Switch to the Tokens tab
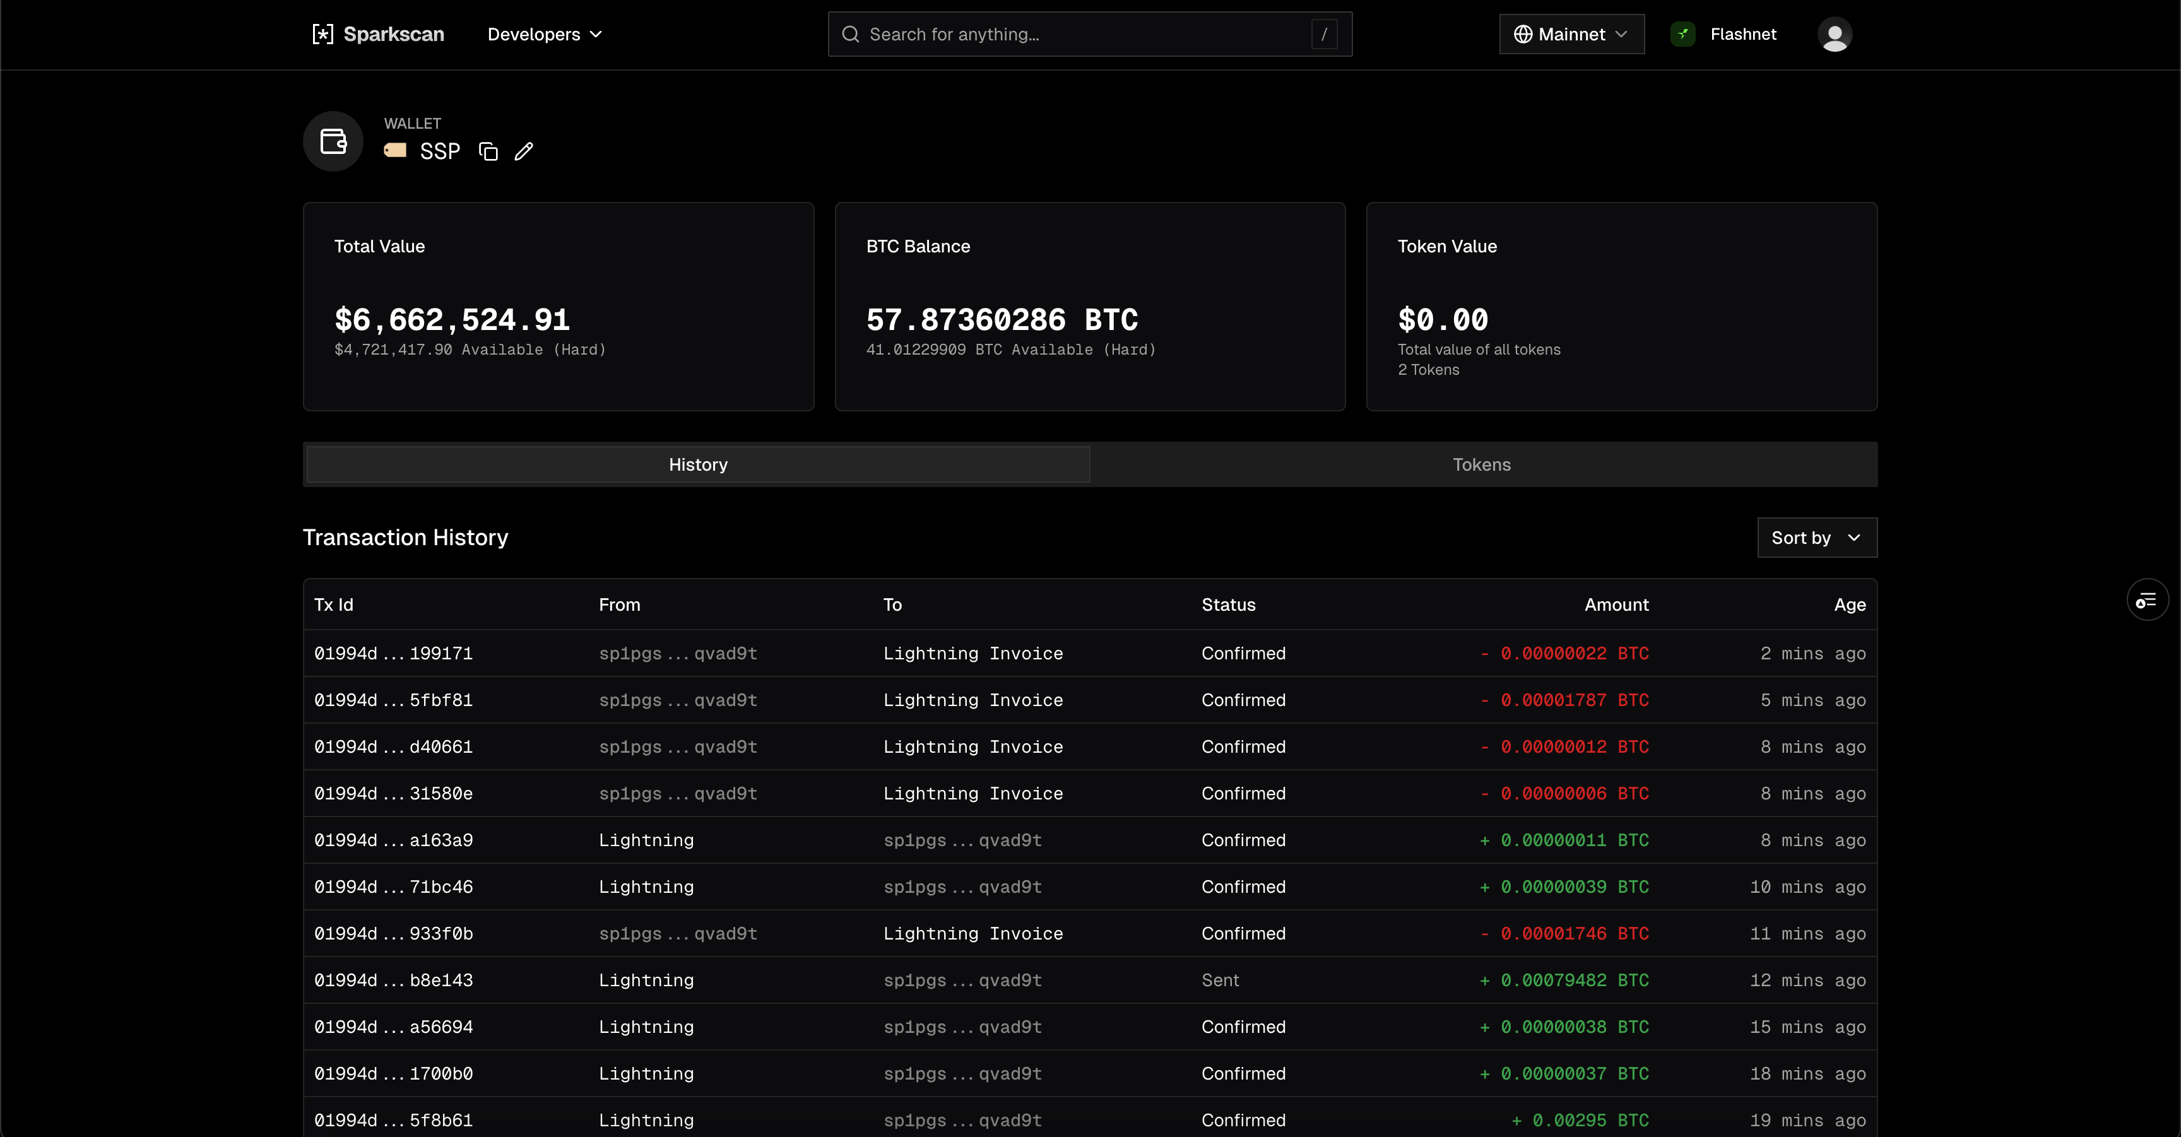 pos(1481,465)
